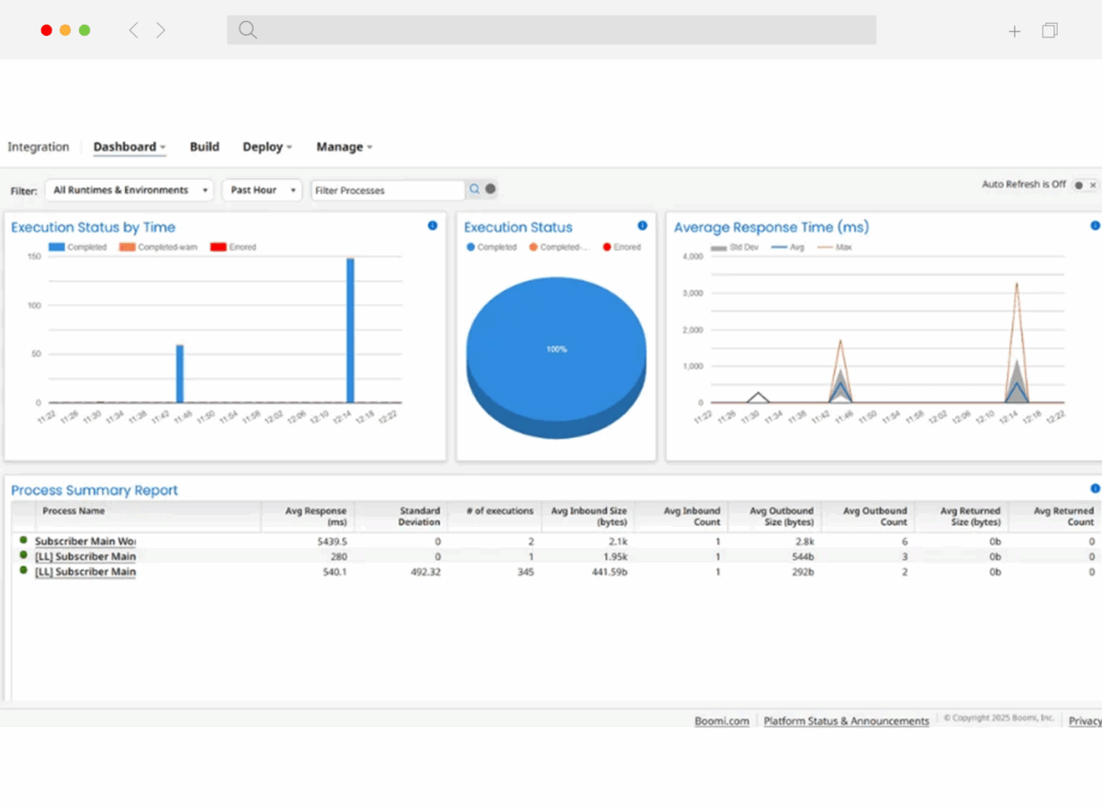Click the gray circle icon beside filter search
The width and height of the screenshot is (1102, 806).
click(490, 189)
